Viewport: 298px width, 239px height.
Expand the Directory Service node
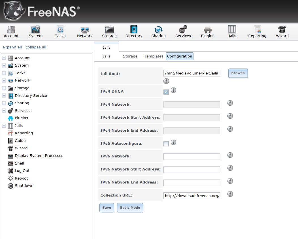point(4,95)
